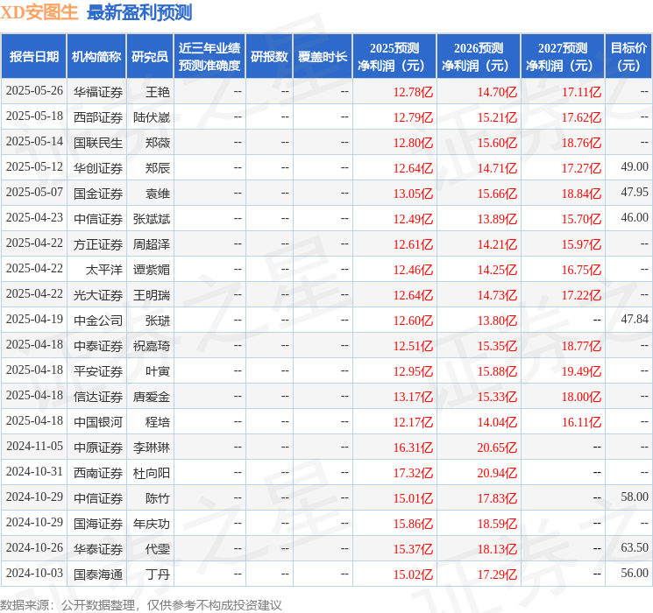Click institution 国海证券

click(98, 524)
